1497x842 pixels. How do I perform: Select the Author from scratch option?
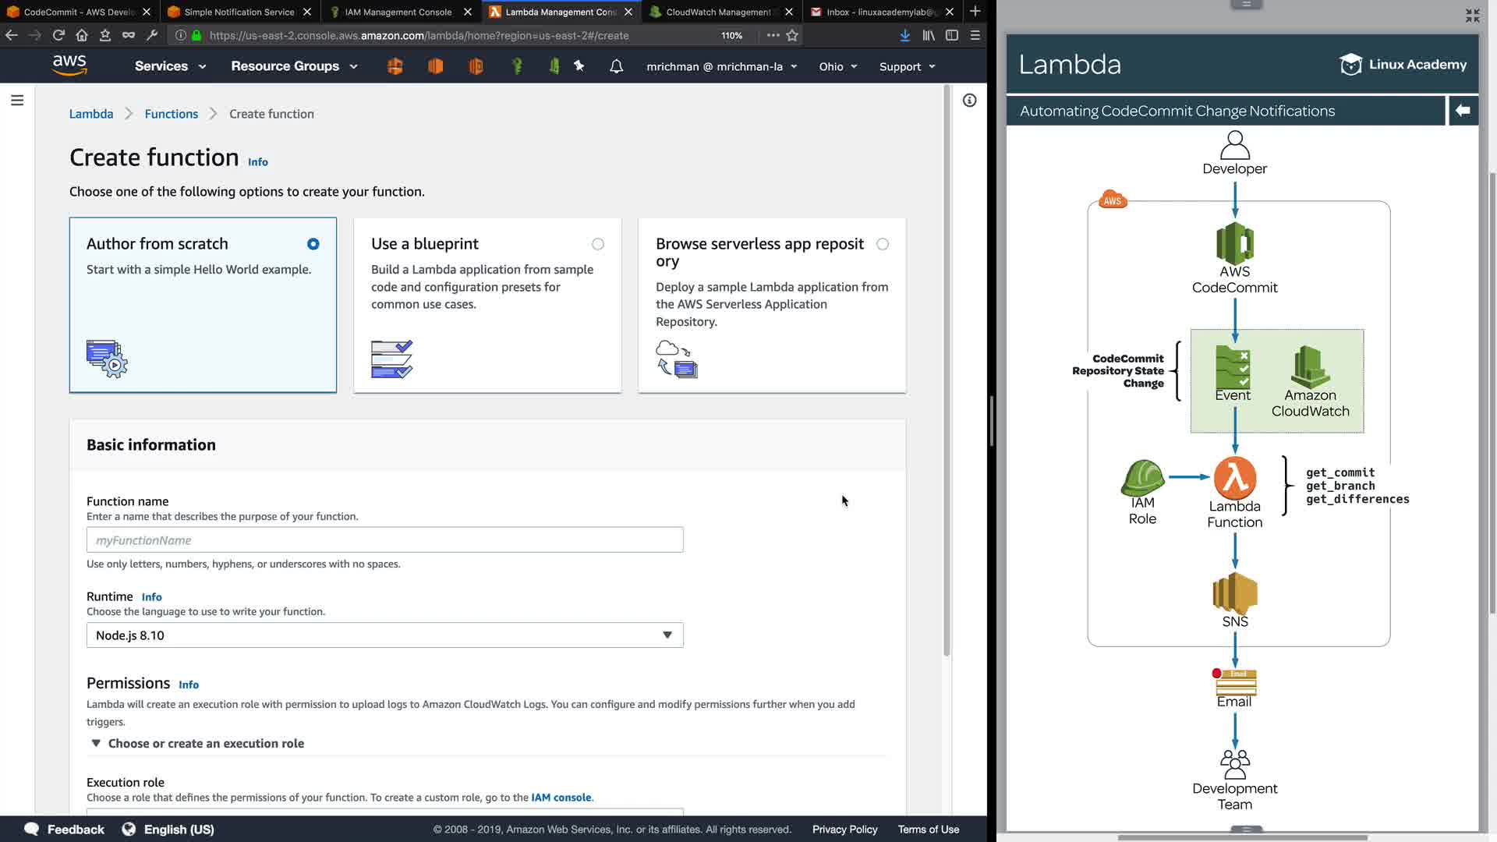click(x=313, y=244)
